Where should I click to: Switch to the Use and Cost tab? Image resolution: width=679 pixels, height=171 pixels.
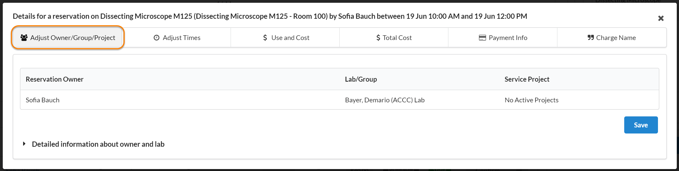pyautogui.click(x=290, y=38)
